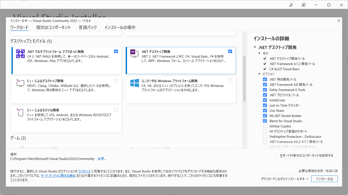Click the .NET MAUI multi-platform workload icon
This screenshot has width=348, height=195.
pos(20,54)
